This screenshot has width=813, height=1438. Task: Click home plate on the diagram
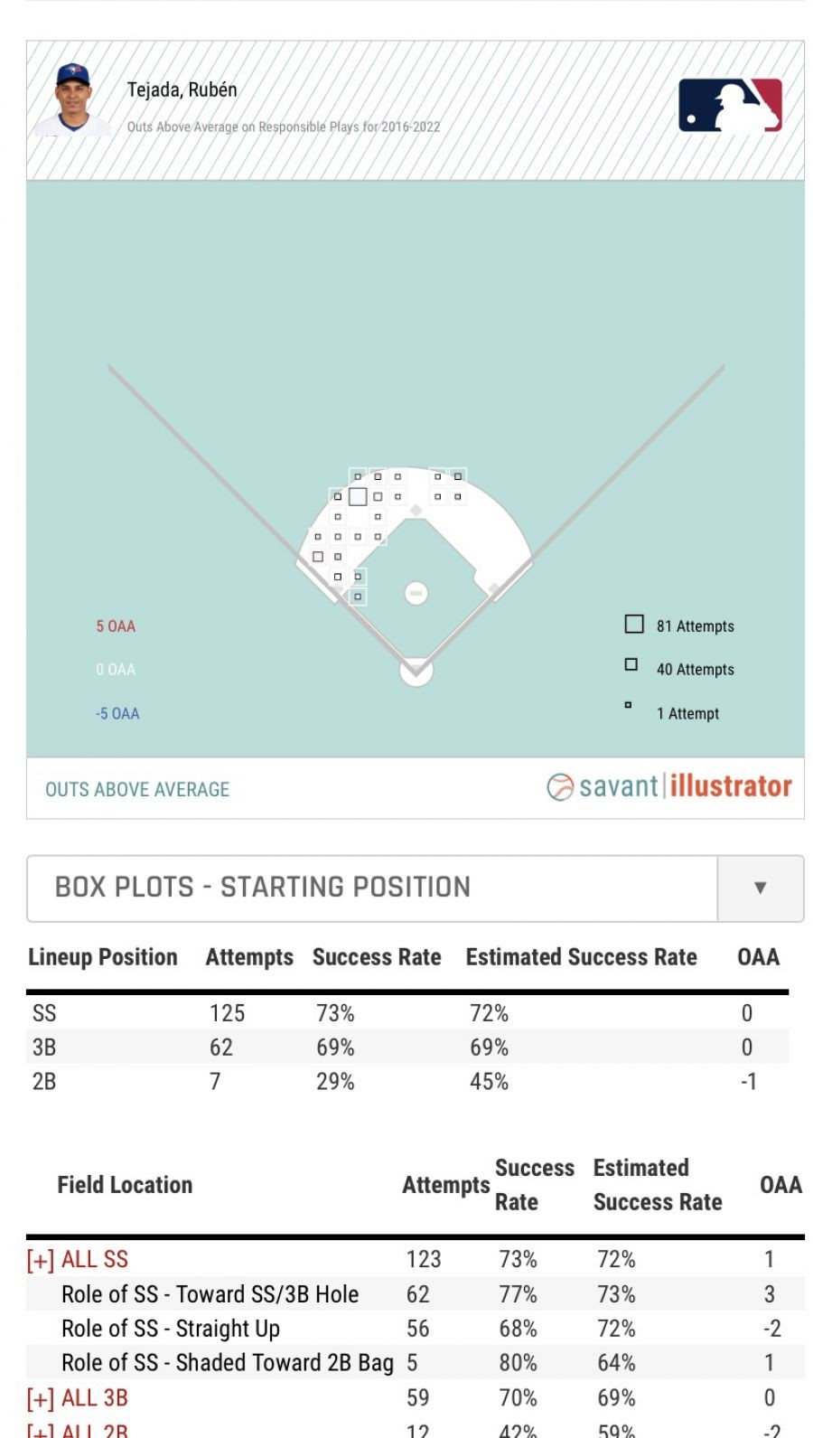point(416,670)
